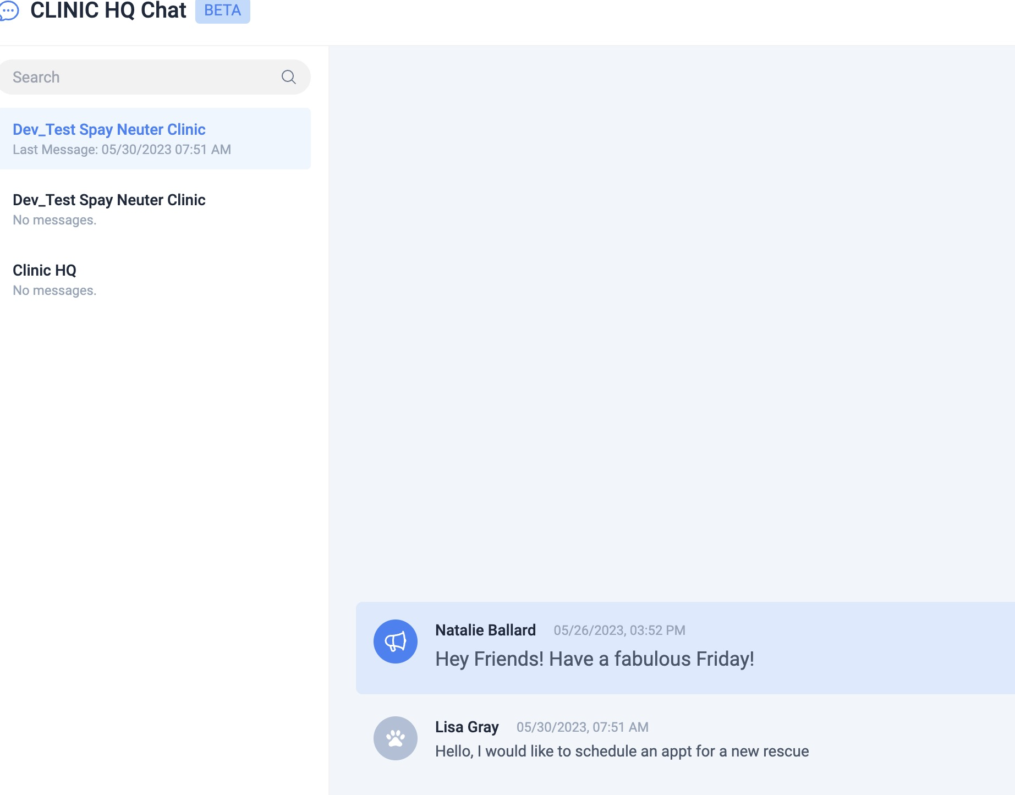Click Lisa Gray's paw print avatar

395,738
